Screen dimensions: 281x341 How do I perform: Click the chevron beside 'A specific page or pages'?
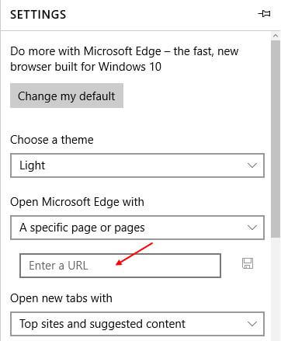coord(252,228)
